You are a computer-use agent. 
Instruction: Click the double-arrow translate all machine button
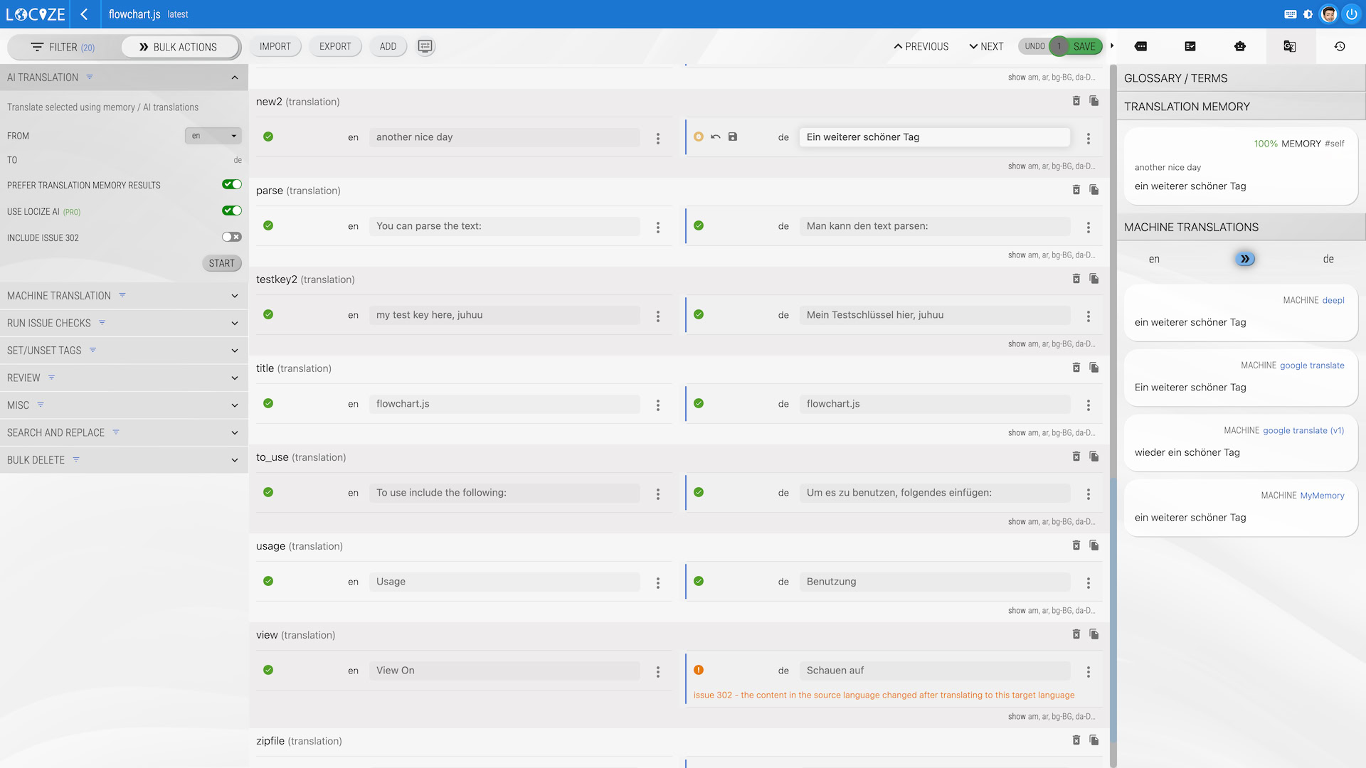click(1244, 259)
